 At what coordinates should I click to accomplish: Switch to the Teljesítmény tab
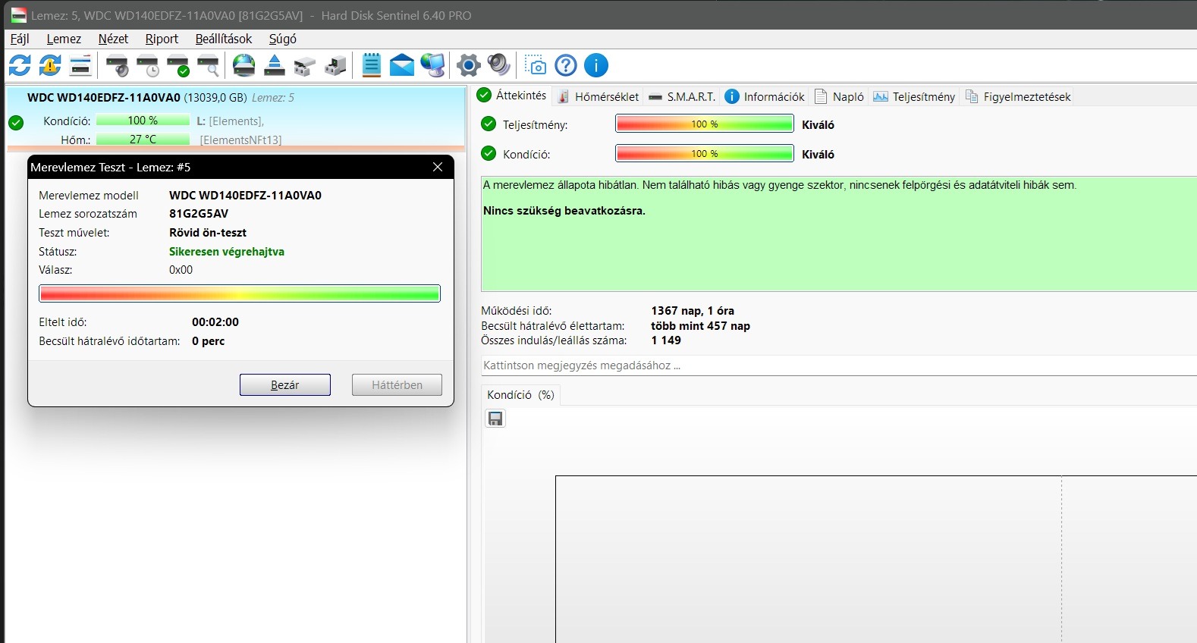click(x=914, y=96)
